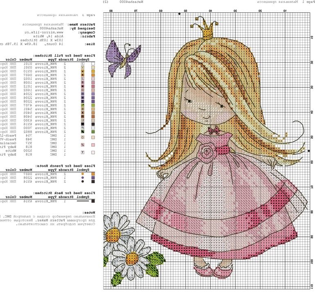The height and width of the screenshot is (301, 315).
Task: Click the orange French knot dot symbol
Action: tap(82, 174)
